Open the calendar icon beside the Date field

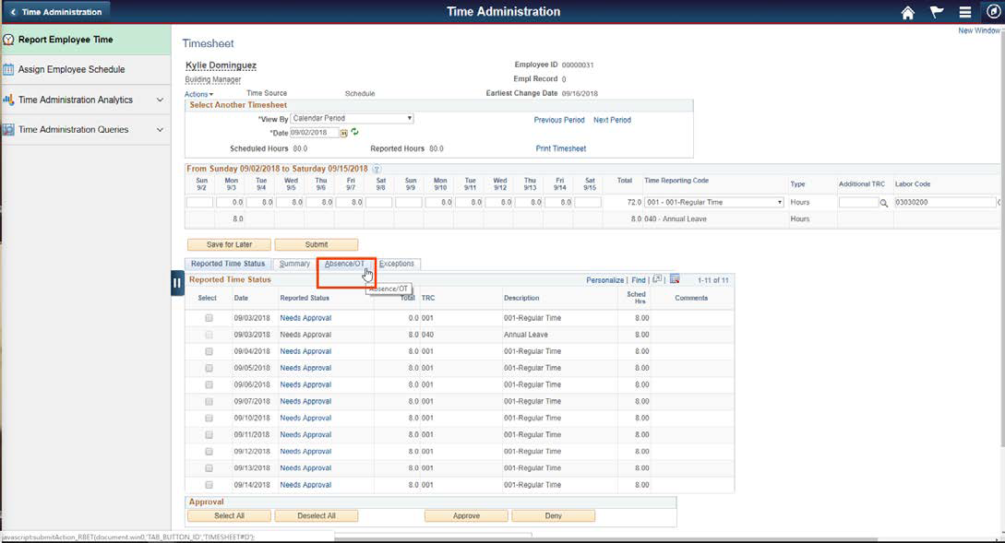(x=342, y=132)
